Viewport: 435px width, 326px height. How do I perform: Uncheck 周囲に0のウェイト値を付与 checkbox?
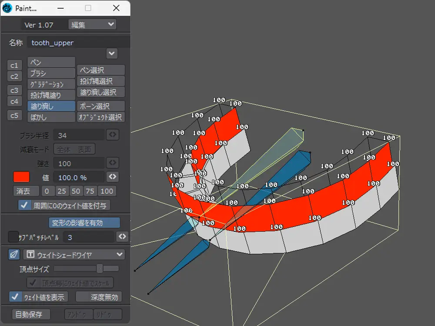pos(24,205)
